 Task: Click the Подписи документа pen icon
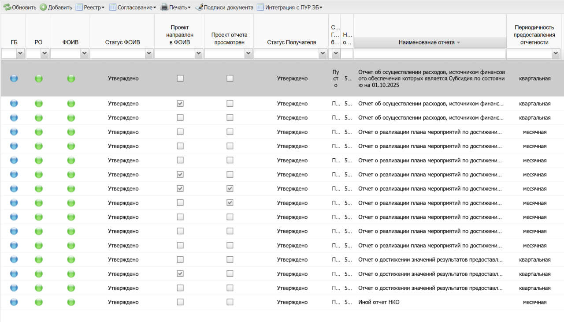tap(199, 7)
